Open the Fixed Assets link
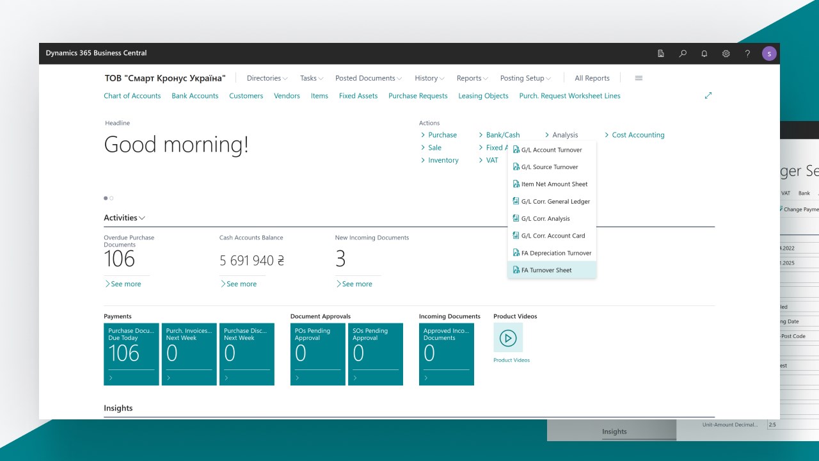 click(x=358, y=96)
